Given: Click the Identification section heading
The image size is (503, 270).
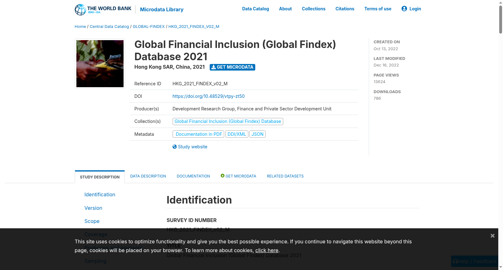Looking at the screenshot, I should pos(199,200).
